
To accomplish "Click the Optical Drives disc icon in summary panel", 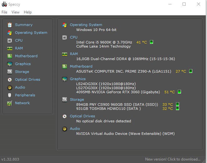I will (x=65, y=116).
